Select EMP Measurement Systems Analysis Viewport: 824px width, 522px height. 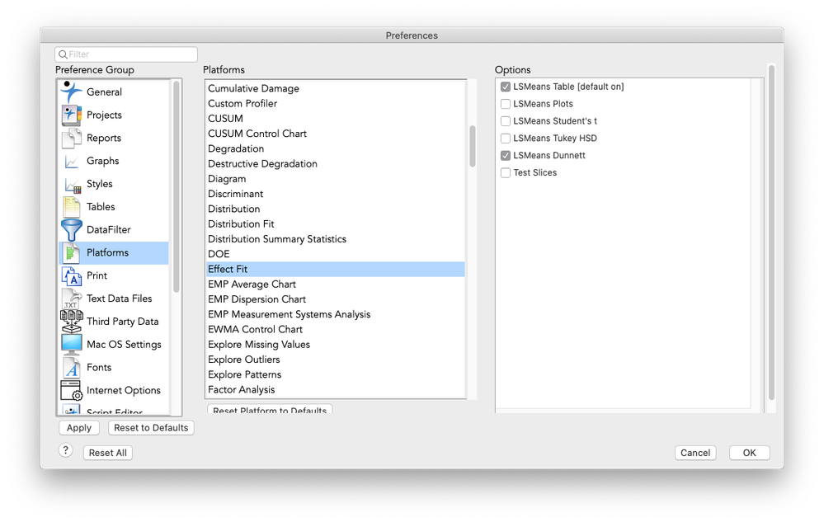coord(335,314)
